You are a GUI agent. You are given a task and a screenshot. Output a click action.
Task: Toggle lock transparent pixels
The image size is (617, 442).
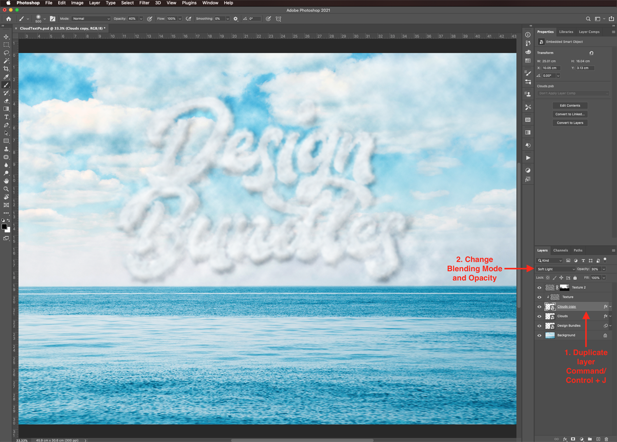548,278
